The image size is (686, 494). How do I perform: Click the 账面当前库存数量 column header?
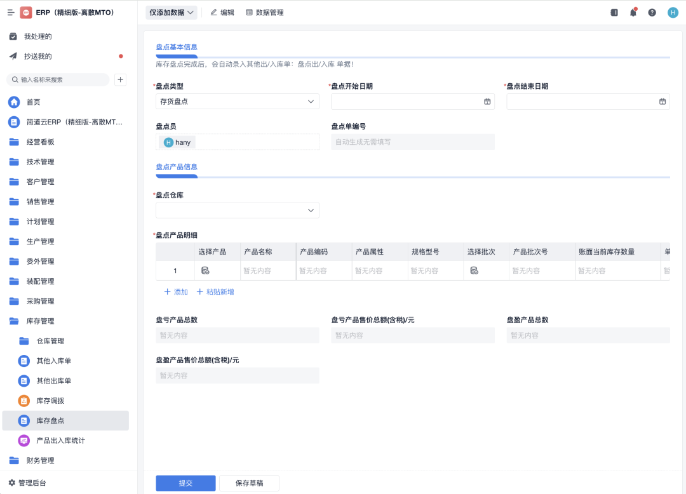617,252
